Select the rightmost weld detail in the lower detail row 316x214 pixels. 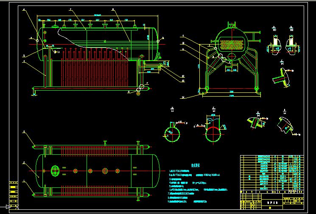coord(284,125)
